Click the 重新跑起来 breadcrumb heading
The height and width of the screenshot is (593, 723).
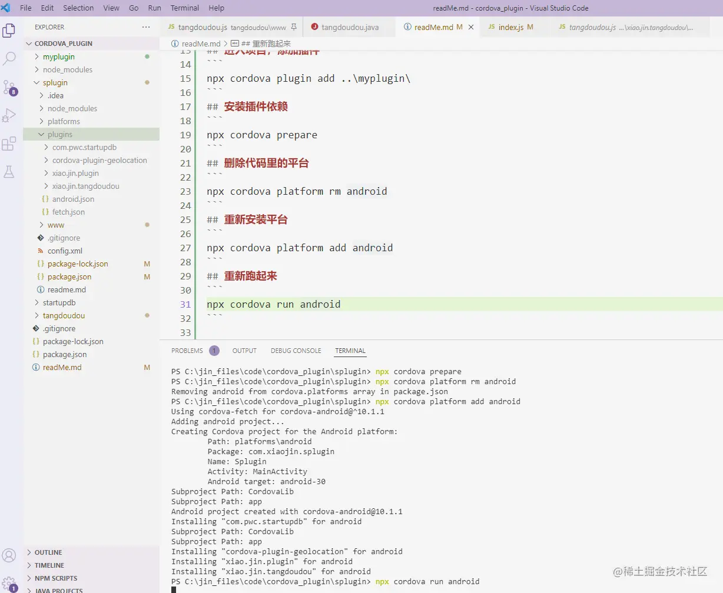[266, 44]
